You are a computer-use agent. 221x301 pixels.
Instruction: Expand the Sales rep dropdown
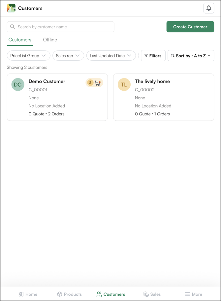point(68,56)
